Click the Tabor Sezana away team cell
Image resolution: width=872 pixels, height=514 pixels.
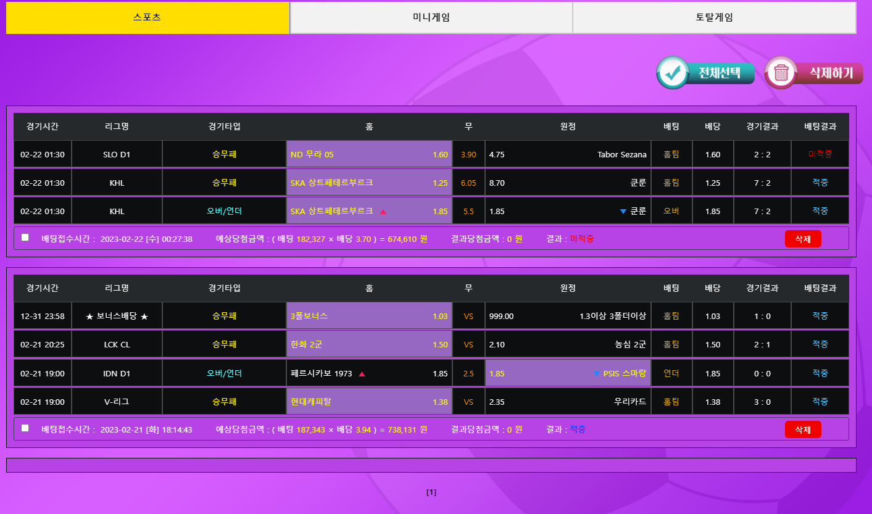(x=568, y=155)
